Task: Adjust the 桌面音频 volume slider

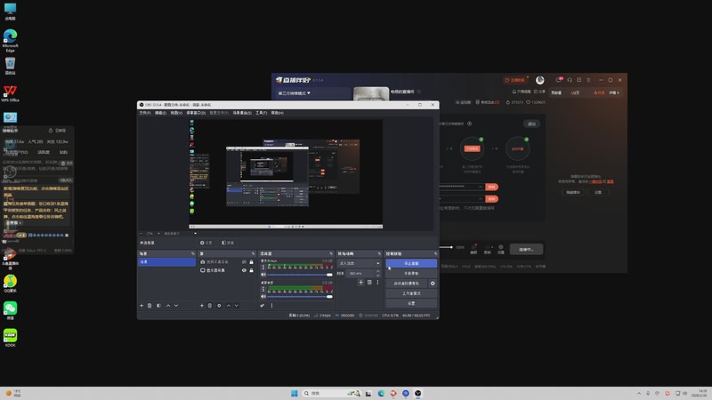Action: click(x=300, y=296)
